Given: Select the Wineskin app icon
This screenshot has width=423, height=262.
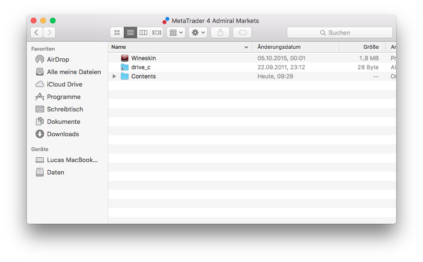Looking at the screenshot, I should click(x=125, y=58).
